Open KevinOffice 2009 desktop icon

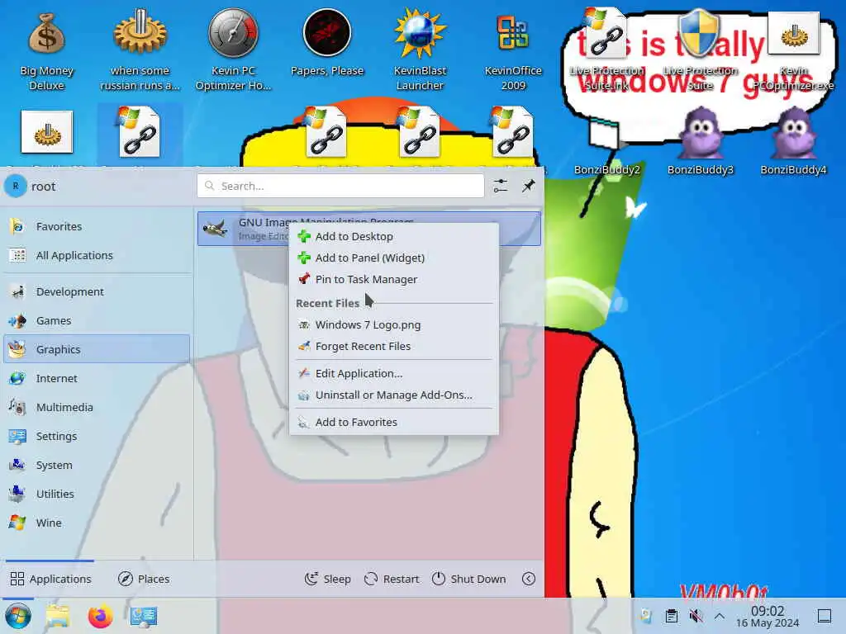[513, 50]
